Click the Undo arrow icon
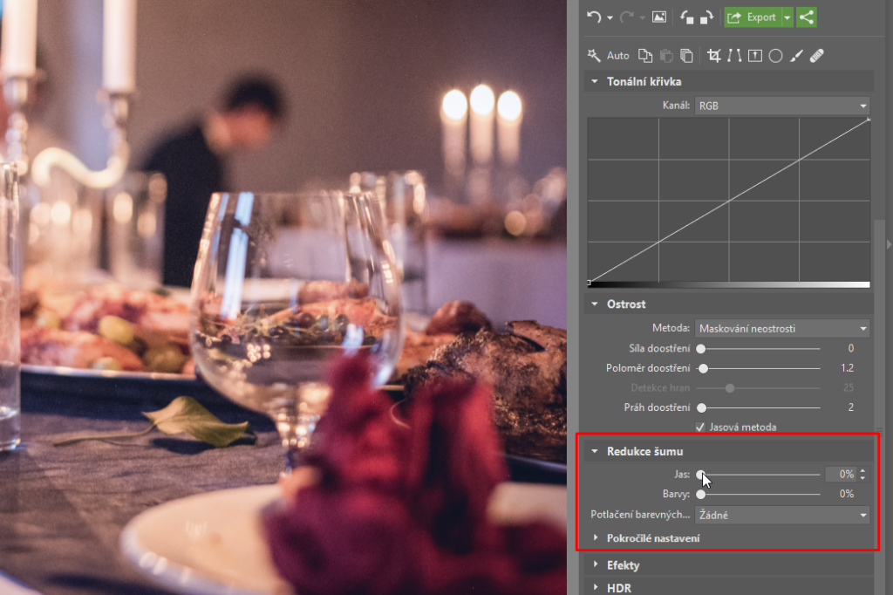The height and width of the screenshot is (595, 893). (x=593, y=17)
